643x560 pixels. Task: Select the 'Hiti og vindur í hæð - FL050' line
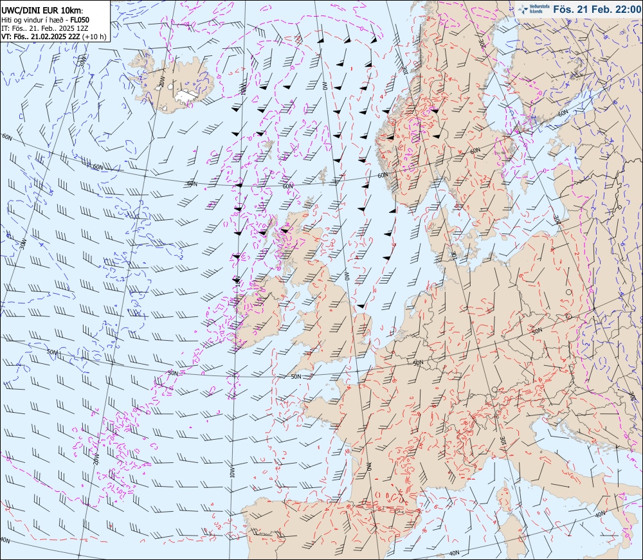tap(45, 20)
